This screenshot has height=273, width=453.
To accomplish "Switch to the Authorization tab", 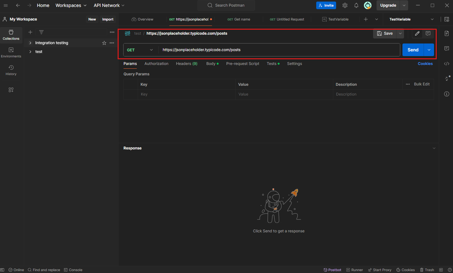I will coord(156,64).
